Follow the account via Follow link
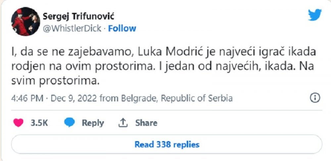The width and height of the screenshot is (331, 161). [122, 28]
